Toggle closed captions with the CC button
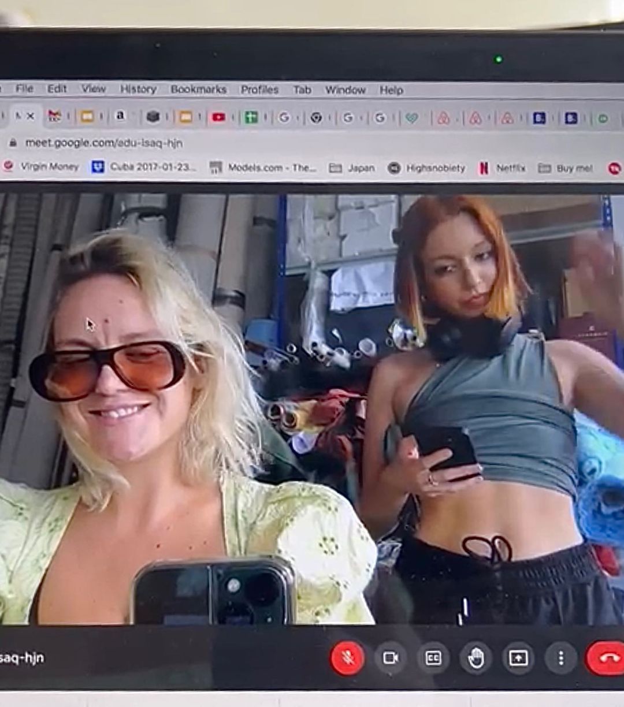The height and width of the screenshot is (707, 624). tap(433, 658)
